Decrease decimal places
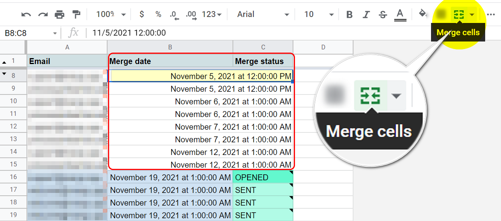501x221 pixels. tap(174, 15)
